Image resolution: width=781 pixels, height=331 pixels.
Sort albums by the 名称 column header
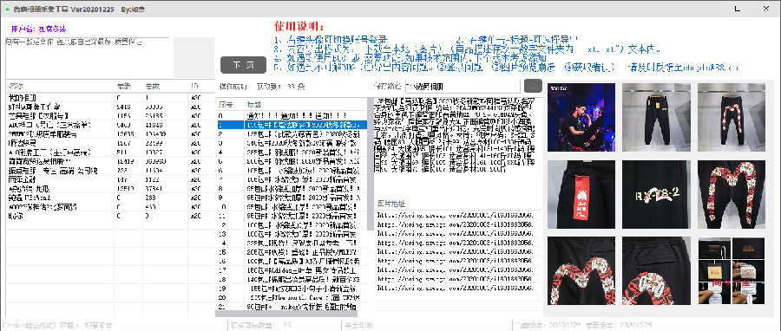click(60, 86)
